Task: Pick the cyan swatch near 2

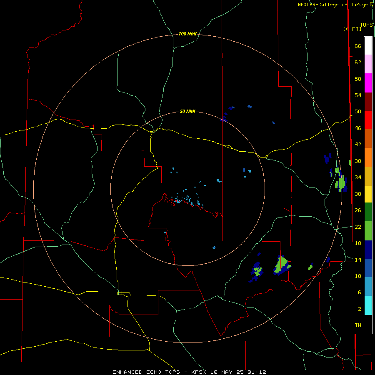Action: [x=368, y=305]
